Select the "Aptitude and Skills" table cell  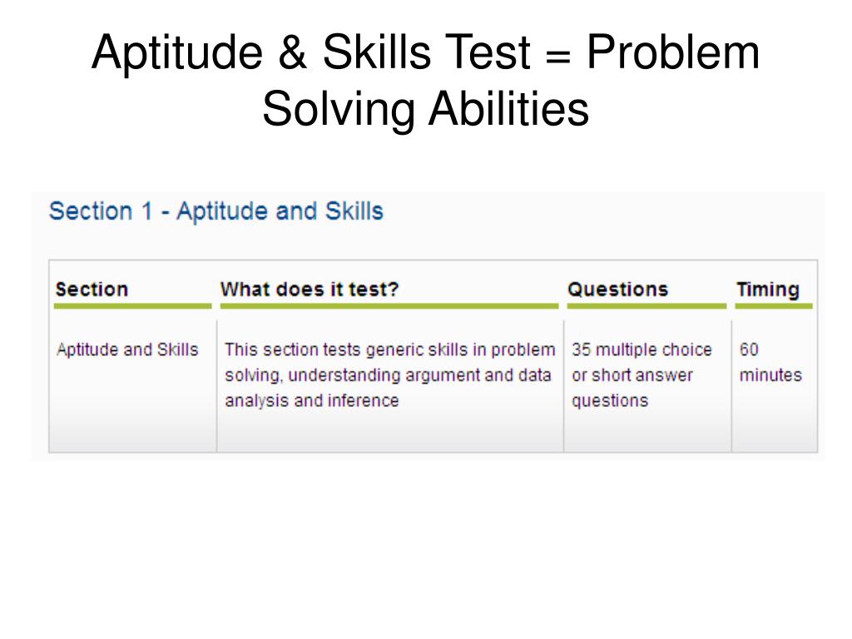coord(127,349)
